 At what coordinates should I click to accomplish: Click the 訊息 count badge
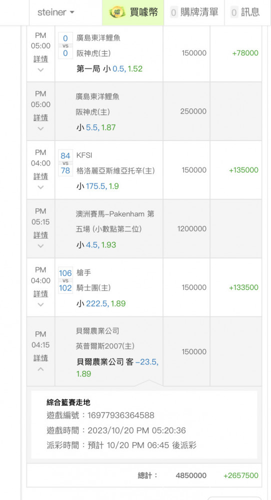click(234, 12)
